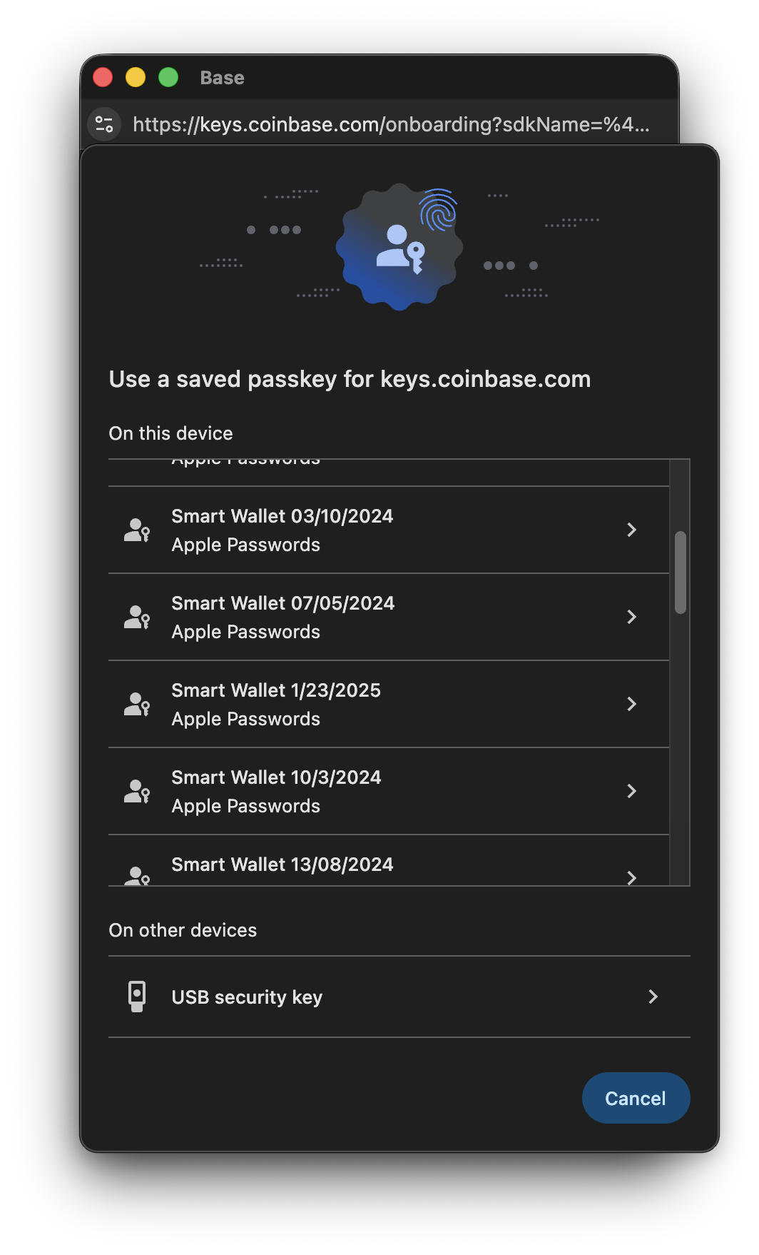Expand the USB security key chevron
This screenshot has width=759, height=1255.
pos(653,997)
